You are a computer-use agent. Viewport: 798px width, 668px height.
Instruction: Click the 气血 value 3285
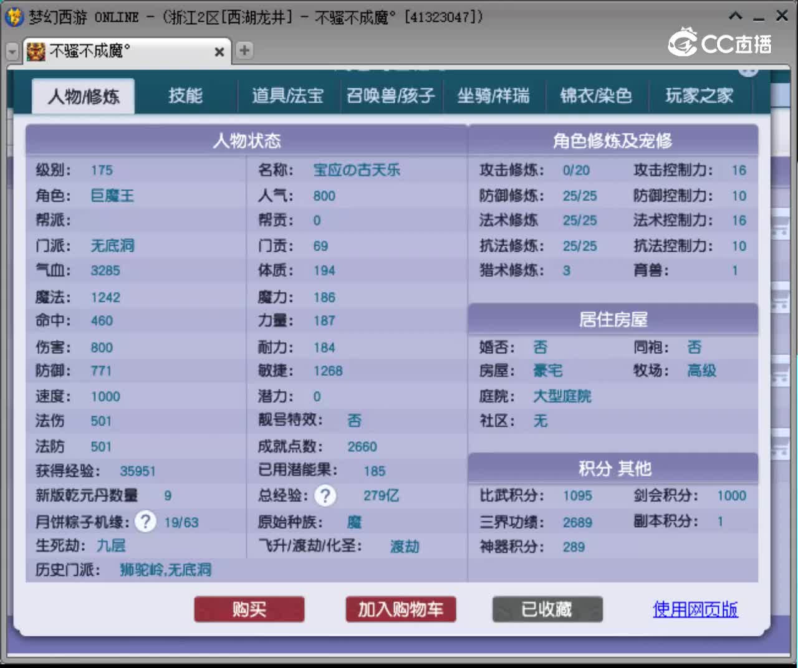(x=105, y=270)
